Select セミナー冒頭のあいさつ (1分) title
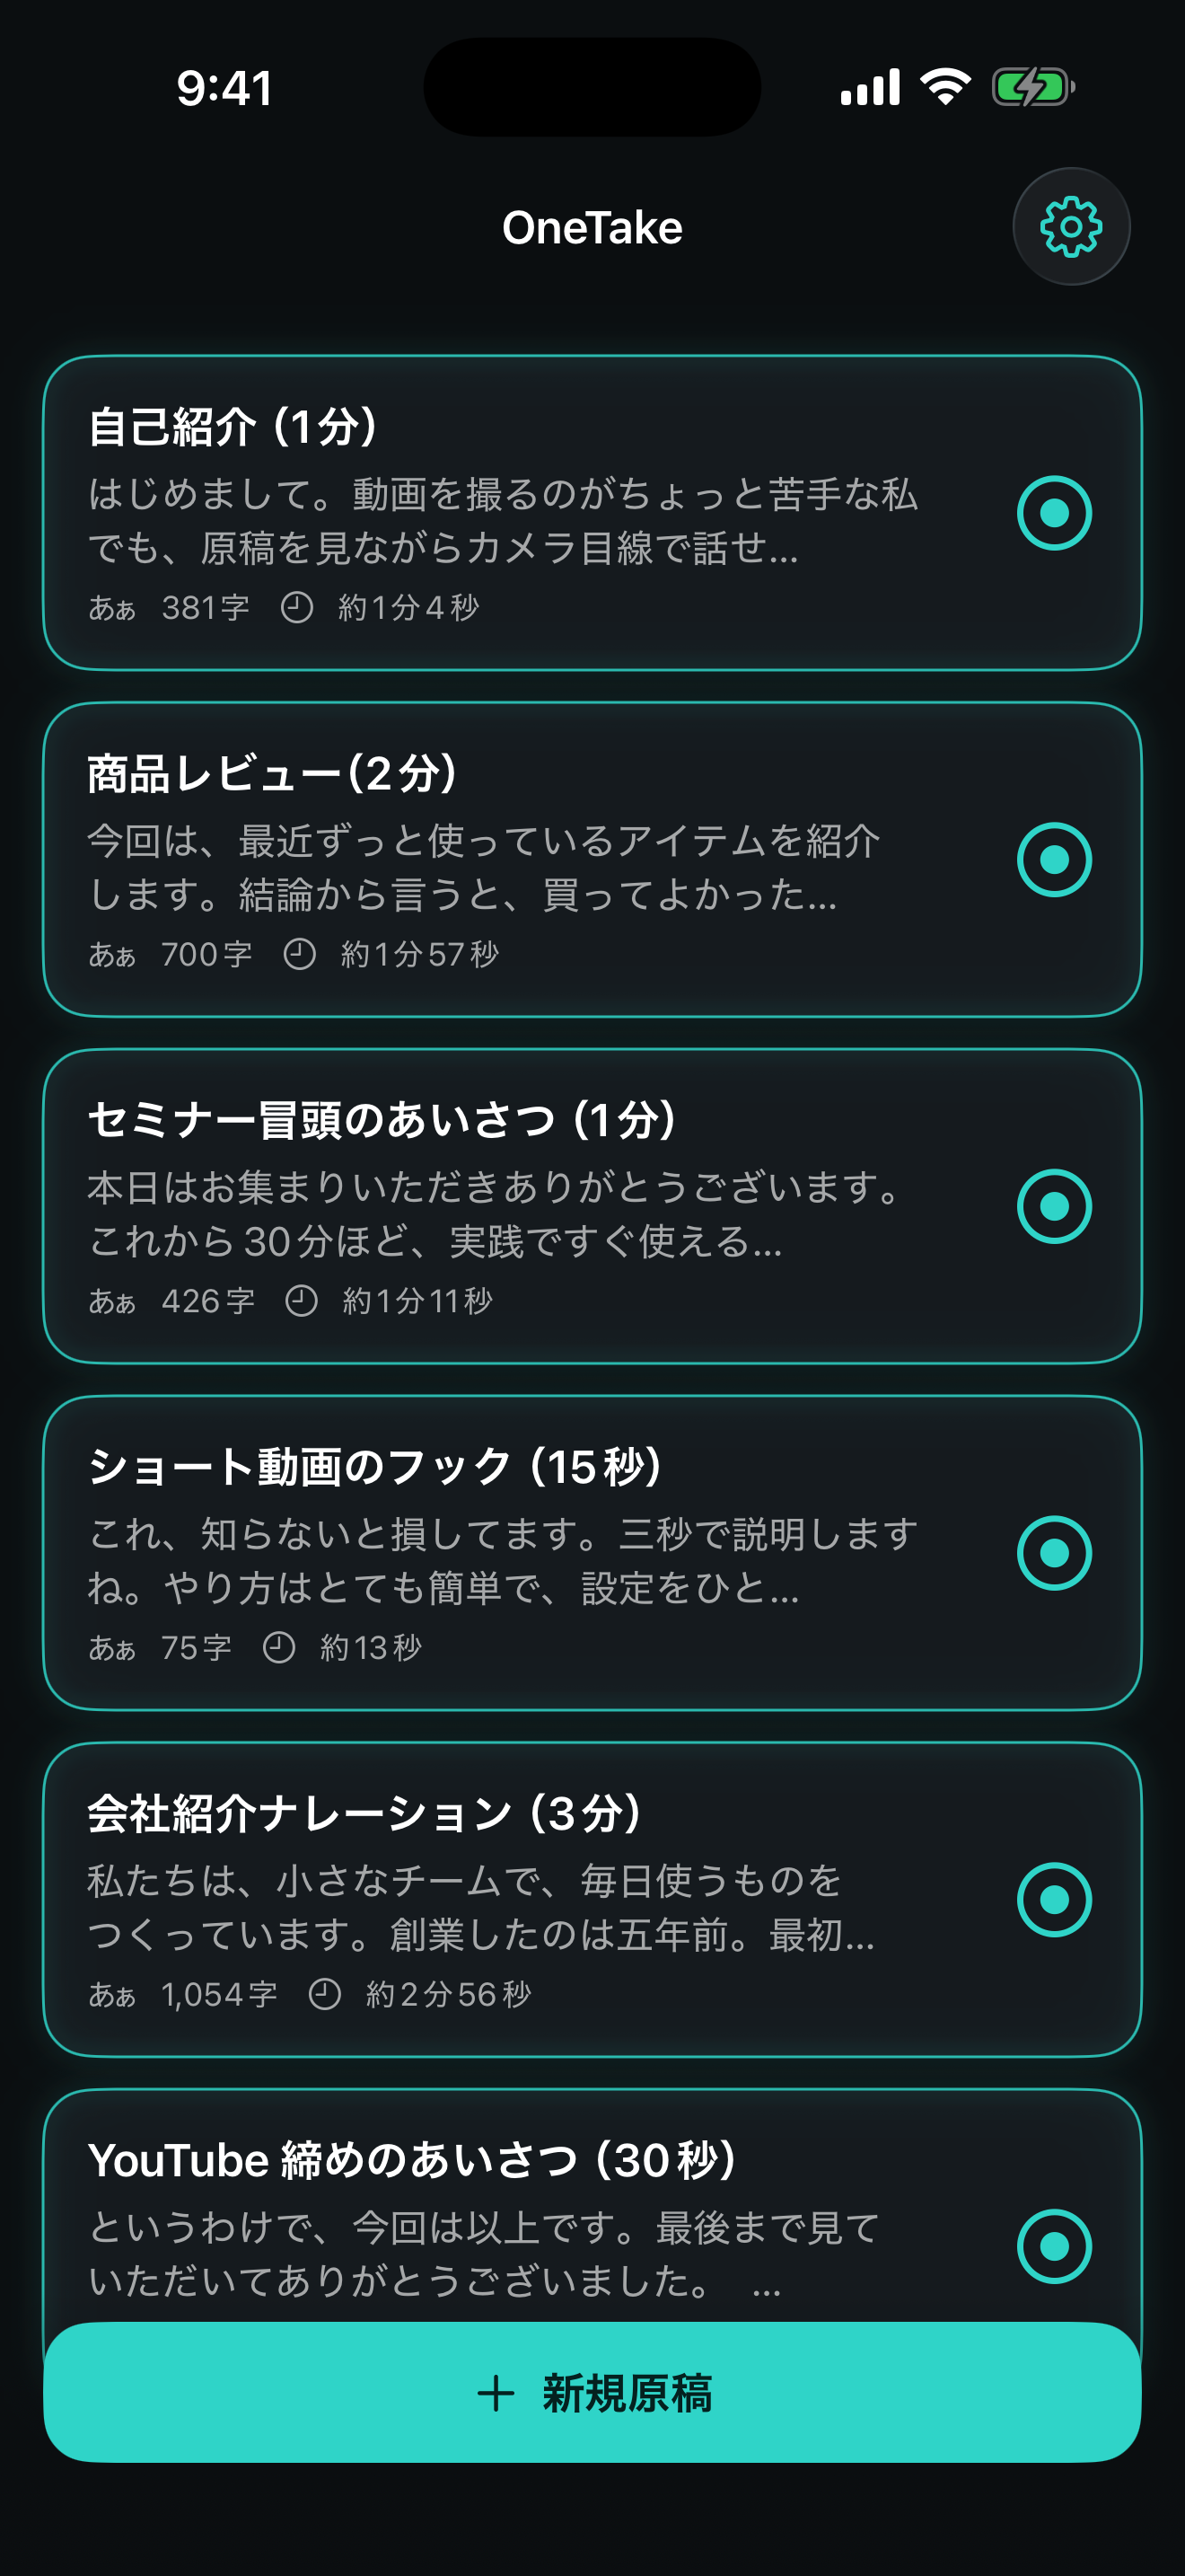Screen dimensions: 1185x2576 tap(382, 1120)
